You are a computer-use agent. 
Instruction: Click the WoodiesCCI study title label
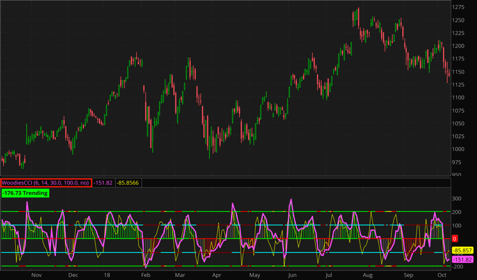point(46,183)
